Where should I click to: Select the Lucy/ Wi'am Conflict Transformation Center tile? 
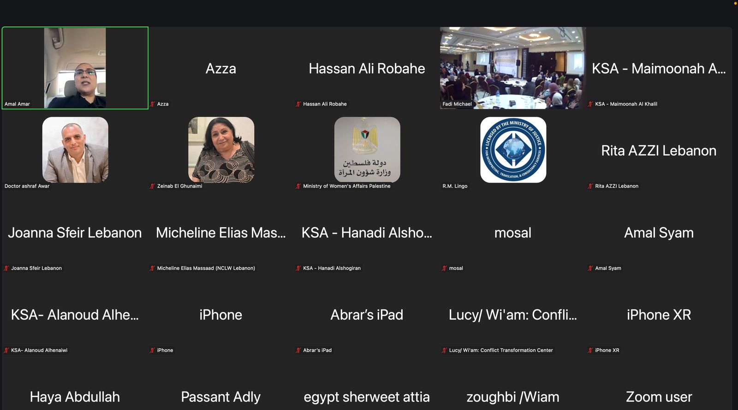(x=513, y=314)
